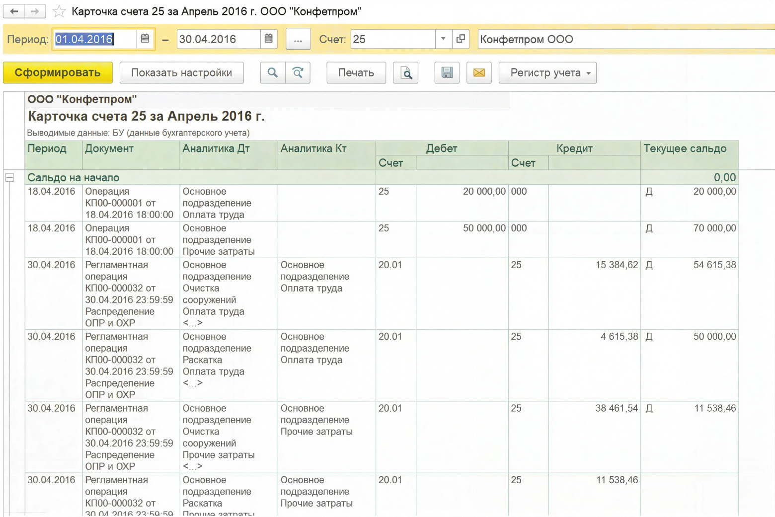775x517 pixels.
Task: Open the period selection via the ellipsis button
Action: click(298, 39)
